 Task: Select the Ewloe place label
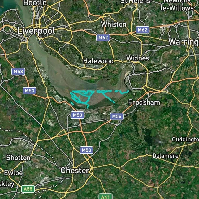tap(13, 173)
